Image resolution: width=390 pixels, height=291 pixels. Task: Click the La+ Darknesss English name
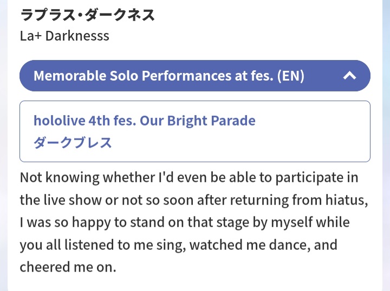64,36
